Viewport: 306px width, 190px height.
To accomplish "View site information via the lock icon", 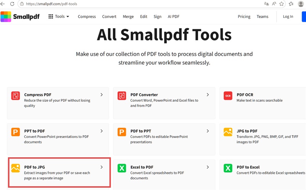I will [x=22, y=4].
